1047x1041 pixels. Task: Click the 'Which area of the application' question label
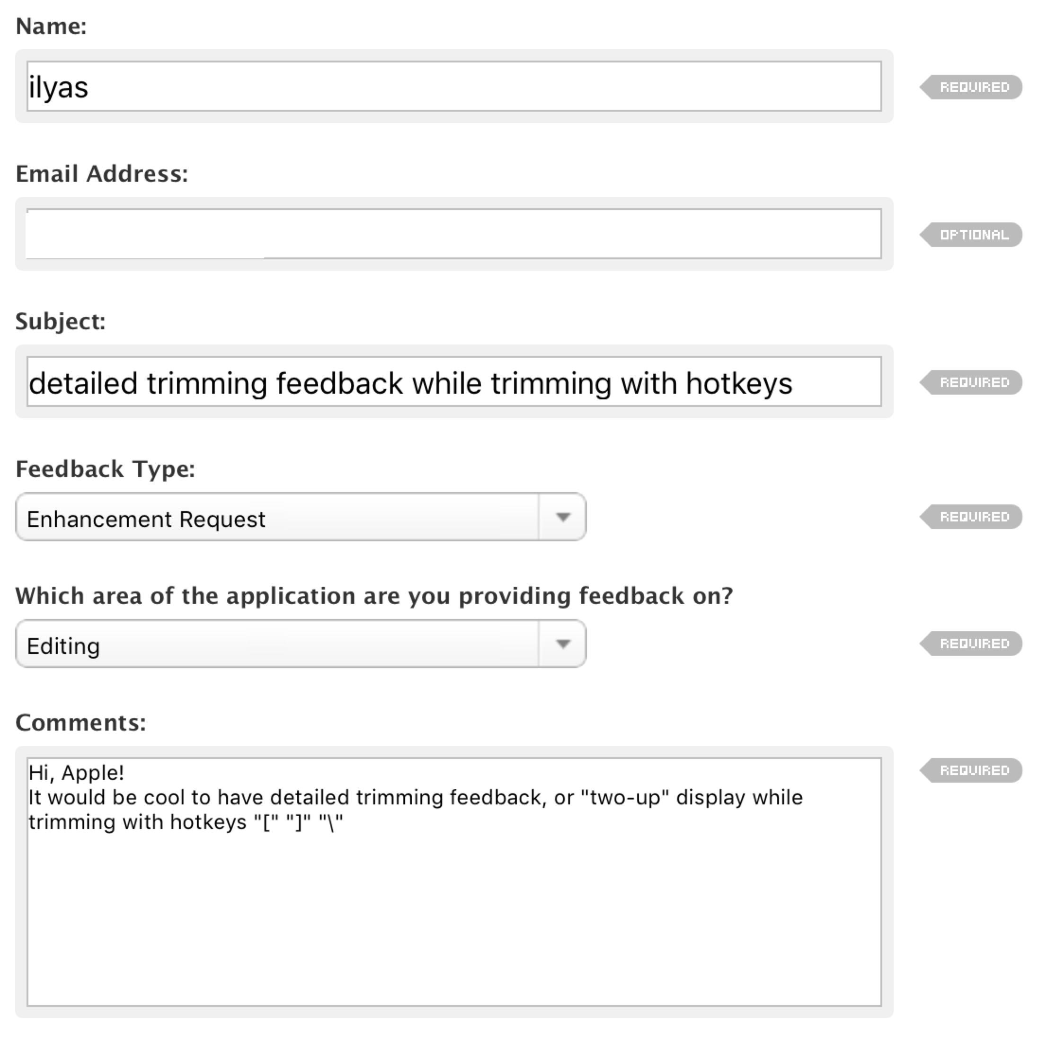click(374, 596)
